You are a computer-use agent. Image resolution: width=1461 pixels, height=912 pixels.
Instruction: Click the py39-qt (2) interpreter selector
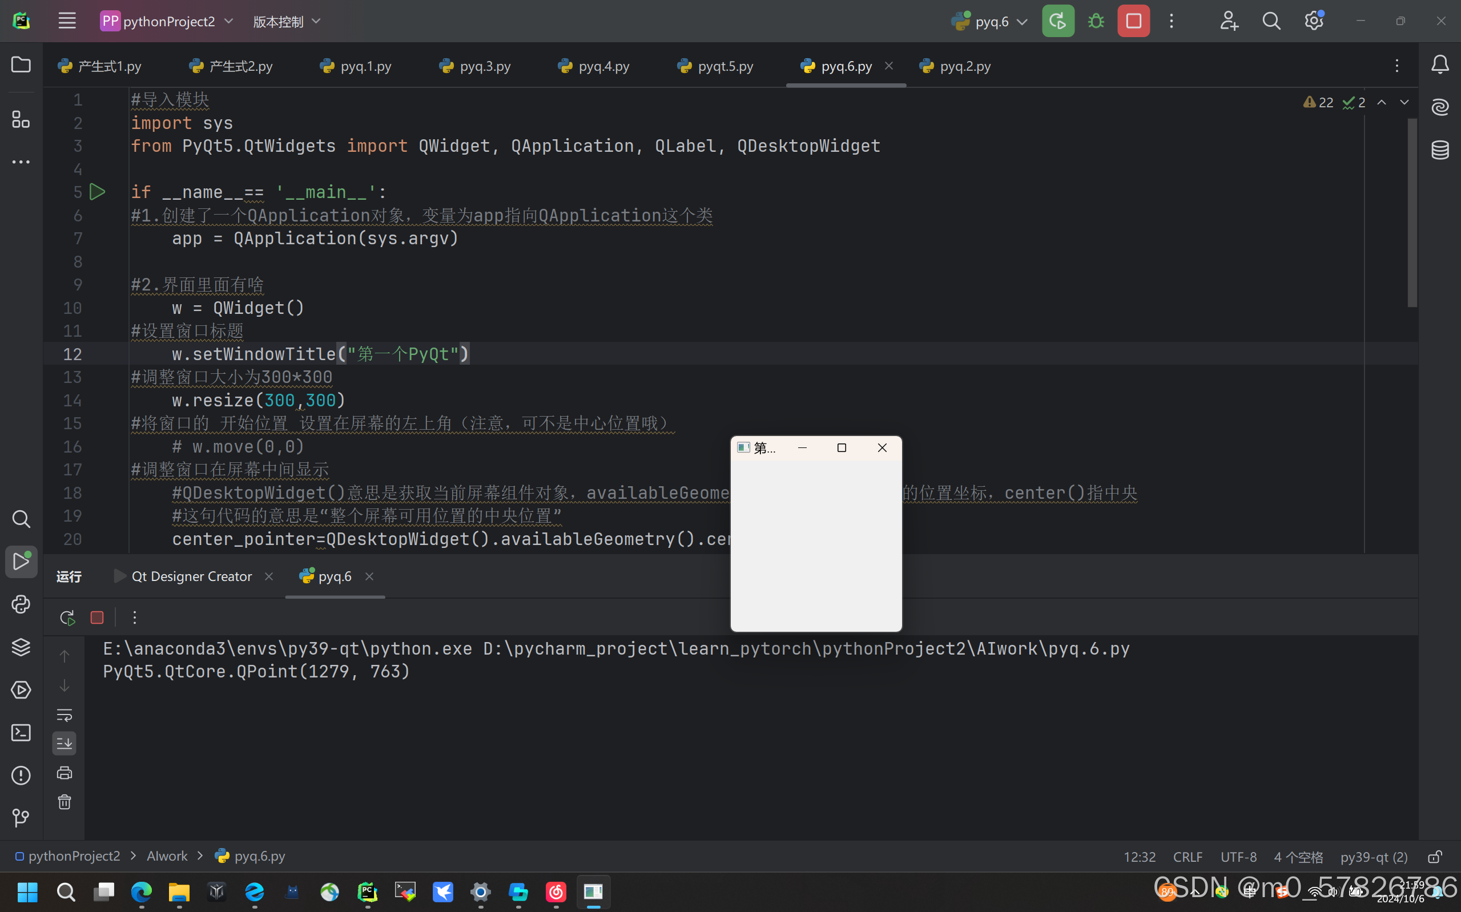pyautogui.click(x=1374, y=857)
